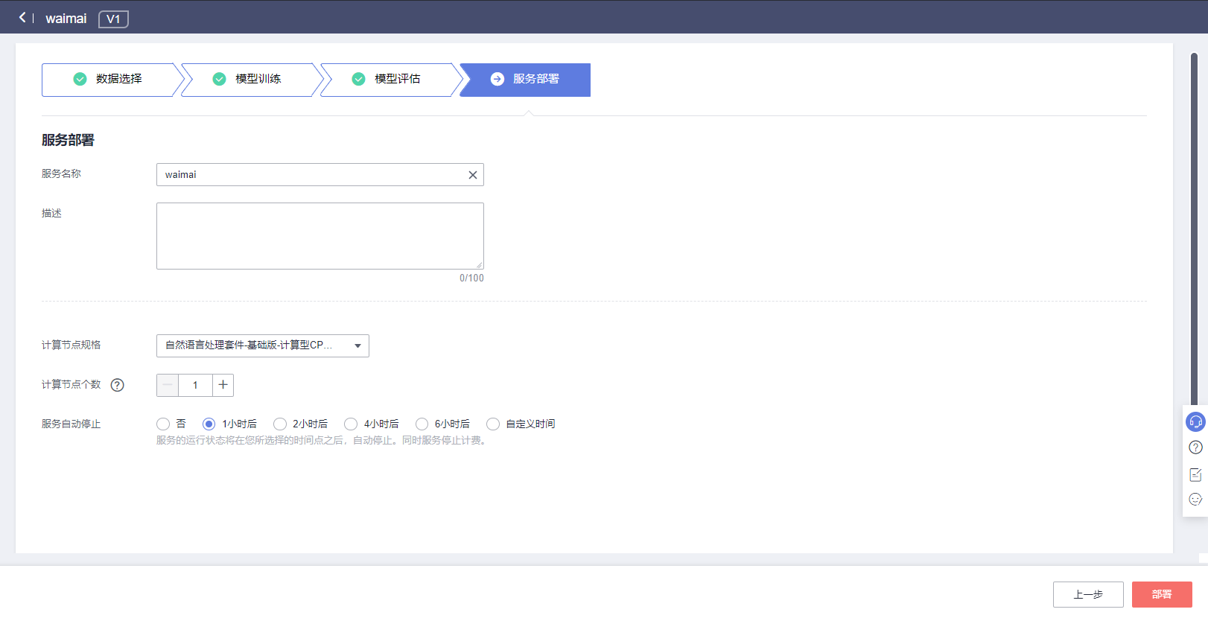This screenshot has height=618, width=1208.
Task: Increase compute node count with plus button
Action: point(223,385)
